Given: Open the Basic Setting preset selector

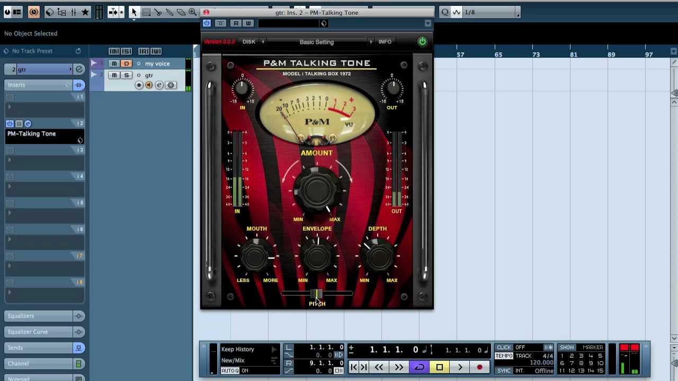Looking at the screenshot, I should point(316,42).
